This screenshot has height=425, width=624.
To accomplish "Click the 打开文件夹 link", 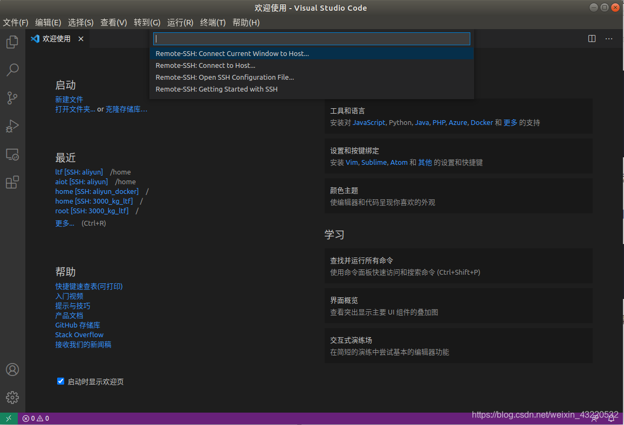I will coord(75,109).
